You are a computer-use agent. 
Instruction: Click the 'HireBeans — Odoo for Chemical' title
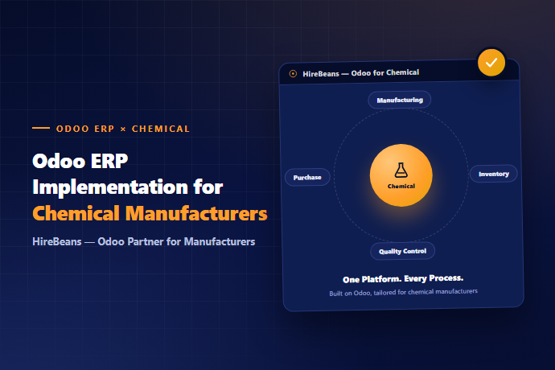click(x=360, y=73)
